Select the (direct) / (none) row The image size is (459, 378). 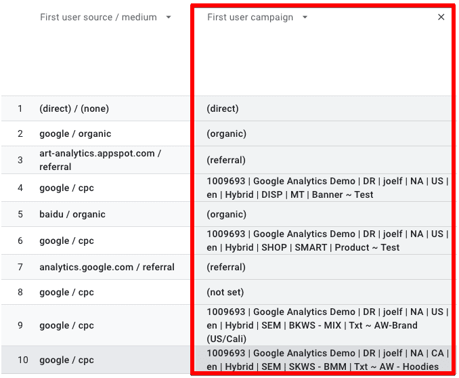coord(74,108)
